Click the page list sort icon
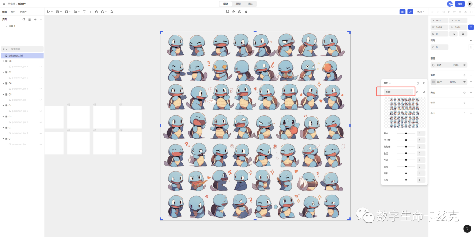The height and width of the screenshot is (237, 475). click(29, 19)
